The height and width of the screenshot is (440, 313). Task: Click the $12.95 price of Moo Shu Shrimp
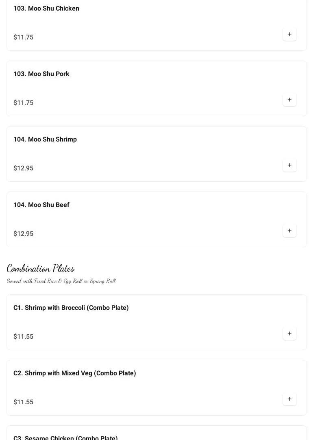[24, 168]
